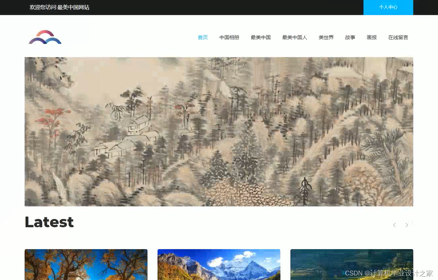Go to next Latest slide arrow

pos(407,225)
